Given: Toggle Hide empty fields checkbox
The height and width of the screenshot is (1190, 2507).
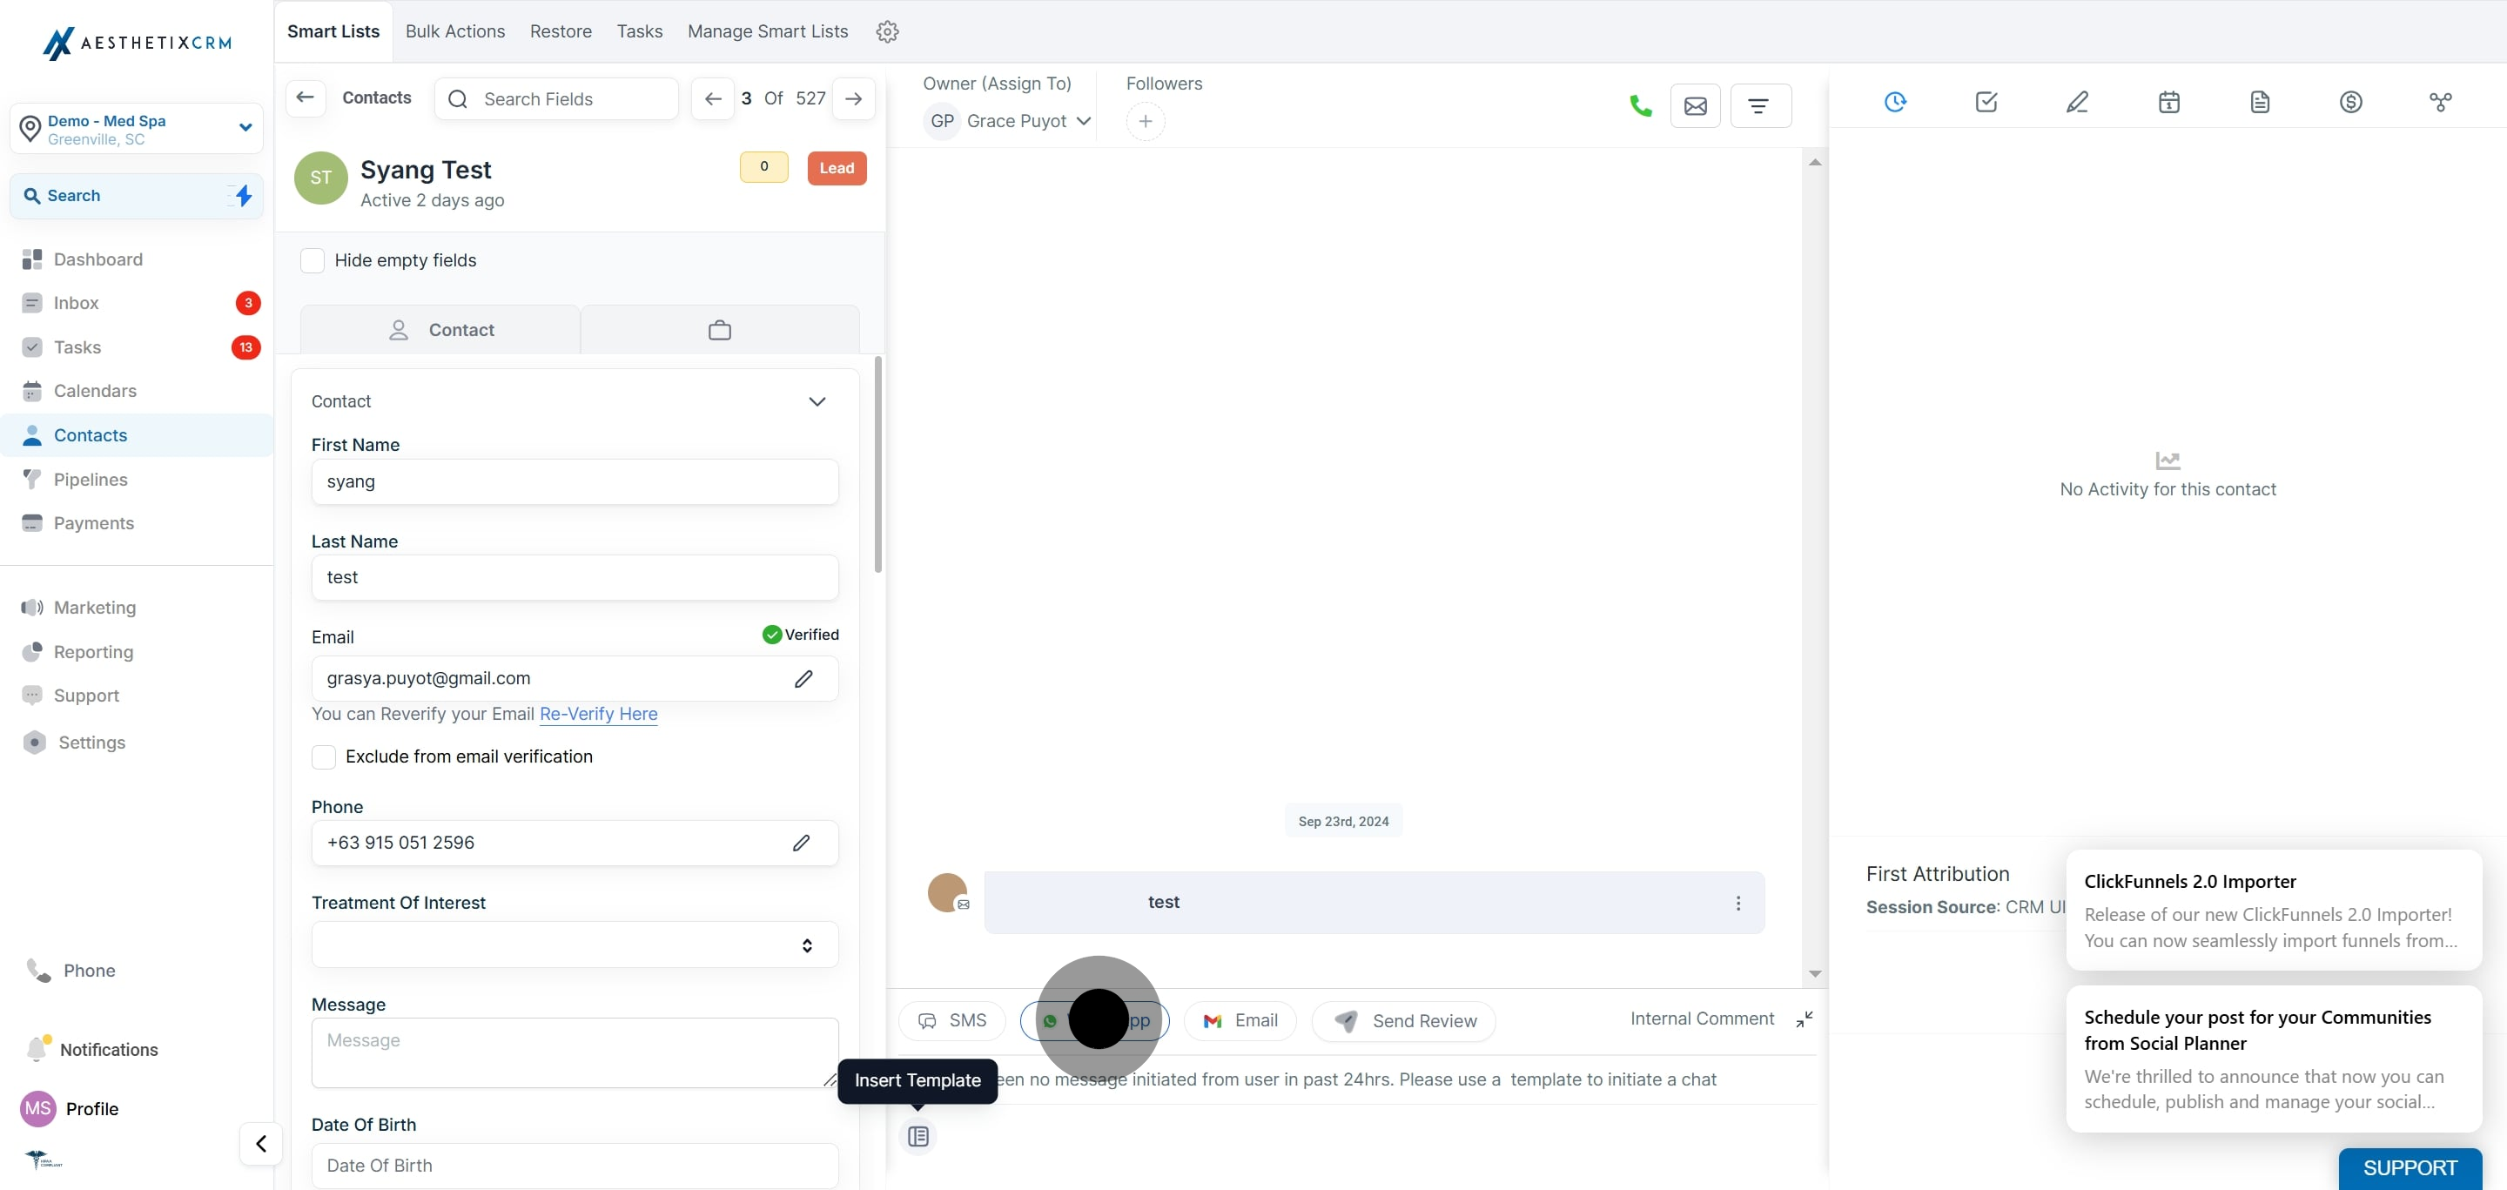Looking at the screenshot, I should (313, 259).
